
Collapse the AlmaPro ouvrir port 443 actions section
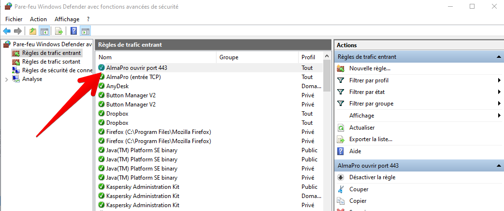(x=499, y=166)
